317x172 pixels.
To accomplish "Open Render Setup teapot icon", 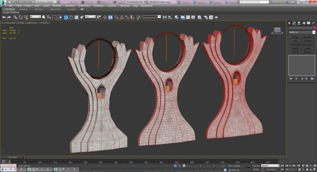I will [206, 17].
